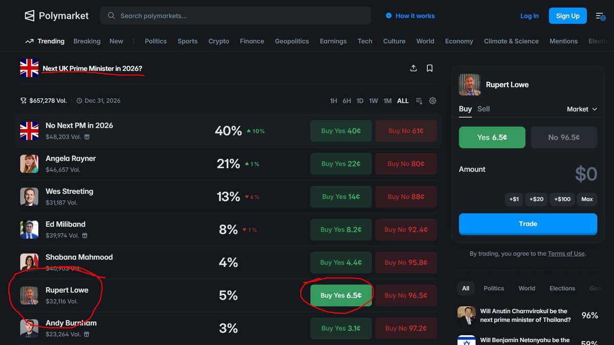Buy Yes 6.5¢ on Rupert Lowe

(341, 295)
